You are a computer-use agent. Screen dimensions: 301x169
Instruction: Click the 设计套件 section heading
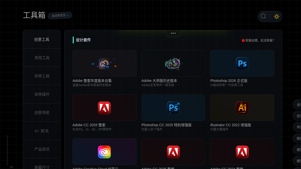tap(83, 40)
